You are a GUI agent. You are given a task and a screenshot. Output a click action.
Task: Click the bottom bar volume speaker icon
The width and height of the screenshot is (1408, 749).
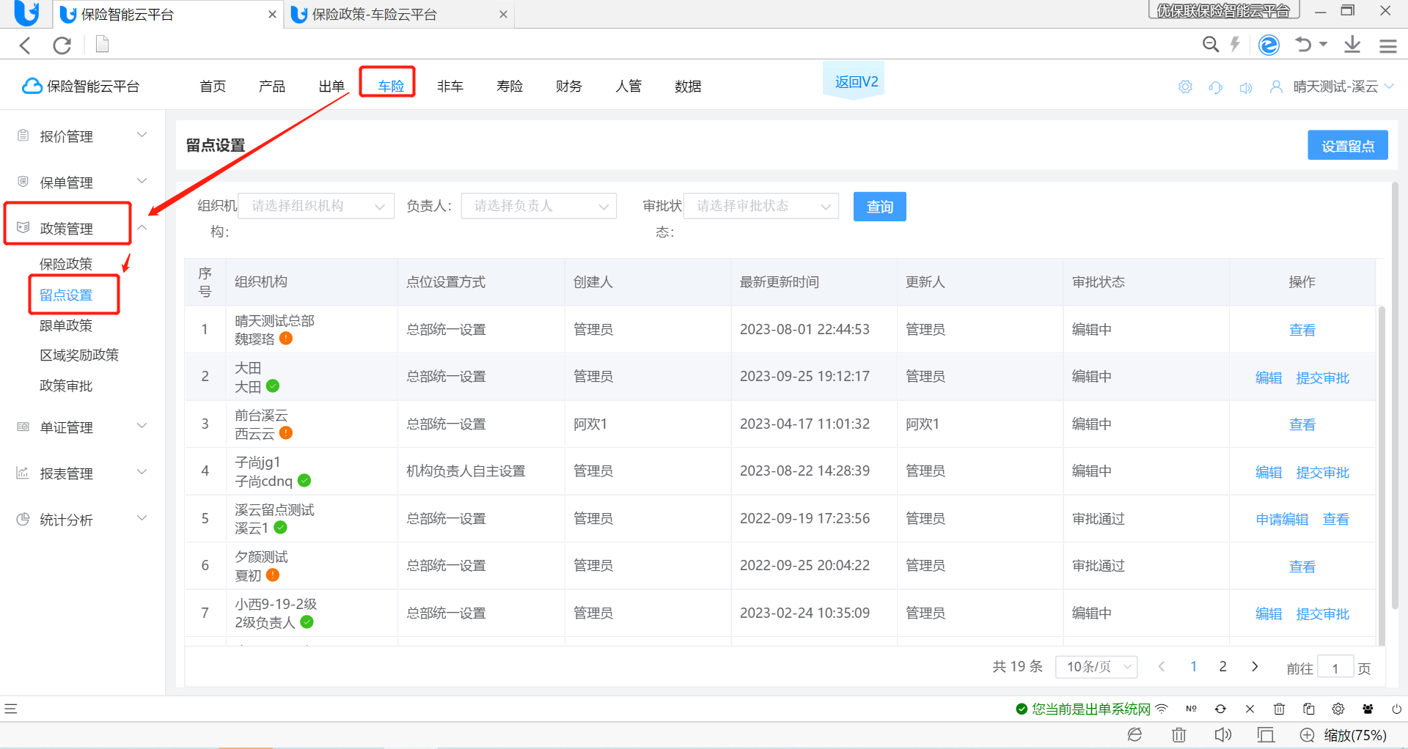click(x=1222, y=734)
